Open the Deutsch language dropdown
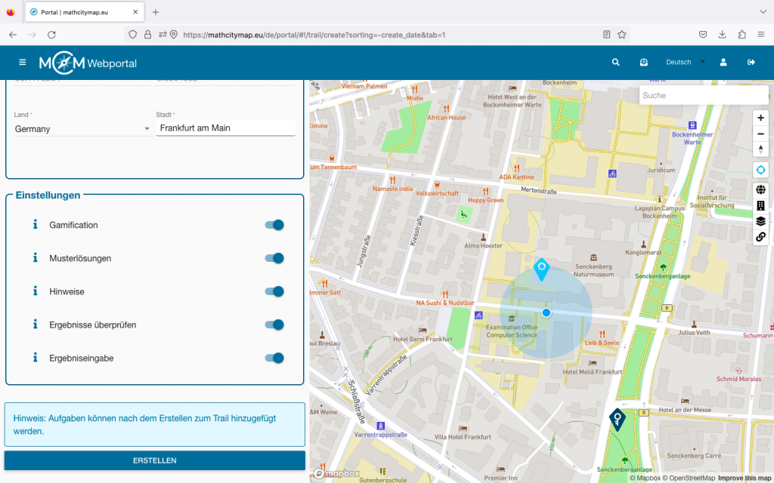This screenshot has width=774, height=483. (x=684, y=63)
